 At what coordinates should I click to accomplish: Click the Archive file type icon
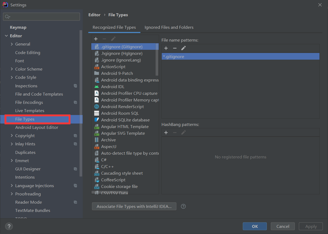97,140
